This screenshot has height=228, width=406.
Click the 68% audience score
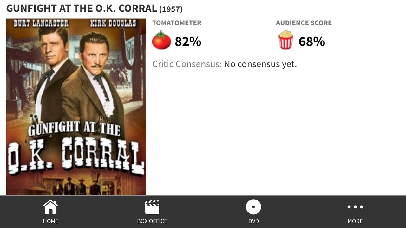click(x=312, y=41)
